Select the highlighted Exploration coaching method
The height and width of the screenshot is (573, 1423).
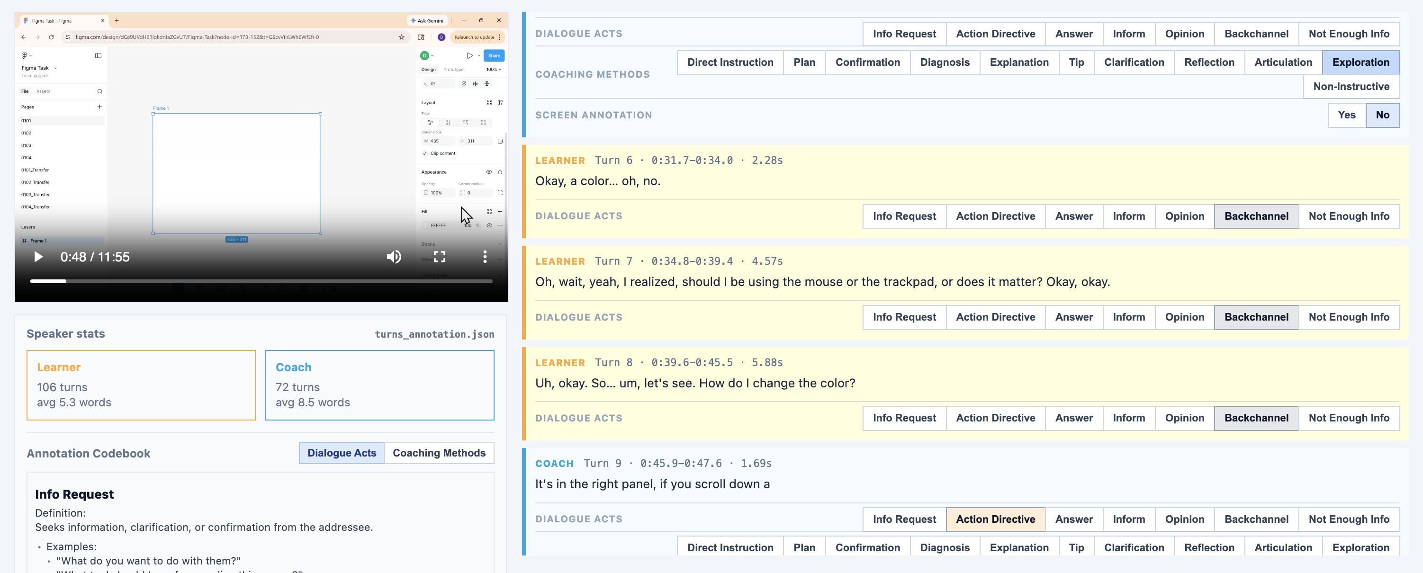coord(1360,63)
